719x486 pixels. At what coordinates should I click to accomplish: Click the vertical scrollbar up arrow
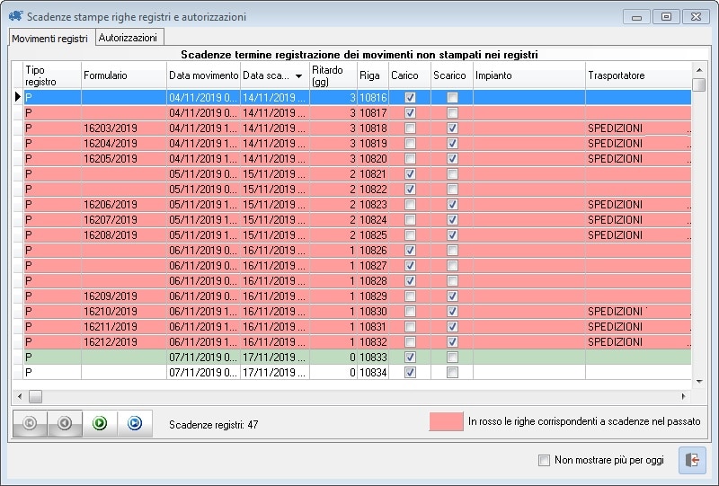699,70
